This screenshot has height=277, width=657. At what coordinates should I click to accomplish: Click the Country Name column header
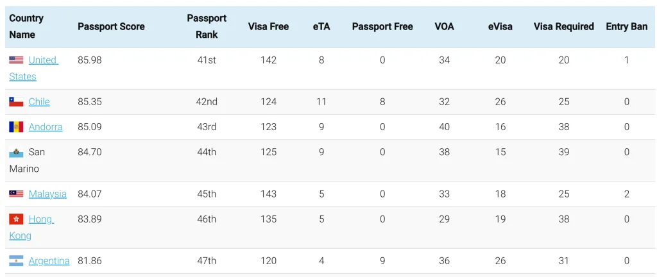click(26, 26)
